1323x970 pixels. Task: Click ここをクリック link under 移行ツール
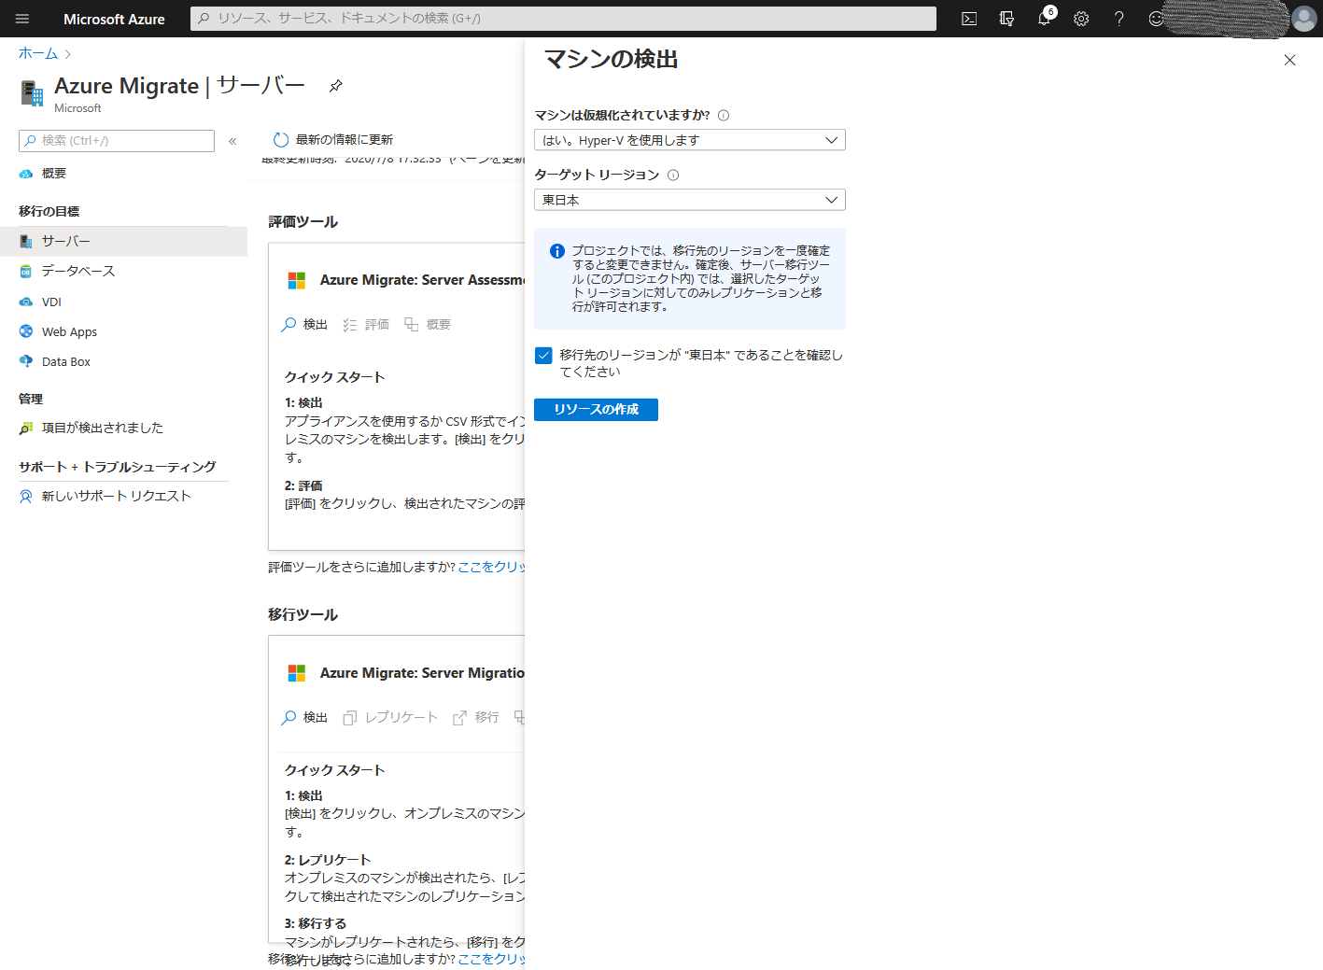(x=491, y=960)
